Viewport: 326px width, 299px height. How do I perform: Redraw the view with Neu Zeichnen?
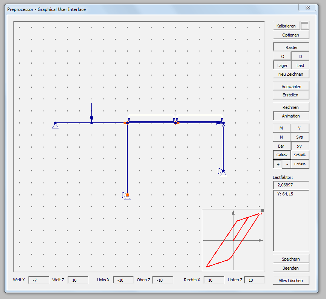click(291, 74)
